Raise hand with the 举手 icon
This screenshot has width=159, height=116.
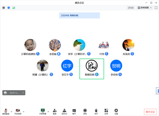click(x=96, y=112)
